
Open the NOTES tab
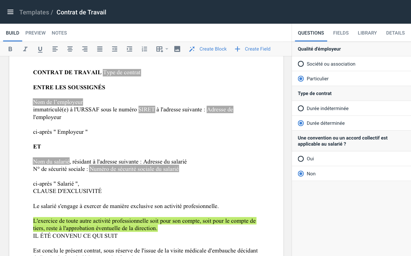[x=59, y=33]
